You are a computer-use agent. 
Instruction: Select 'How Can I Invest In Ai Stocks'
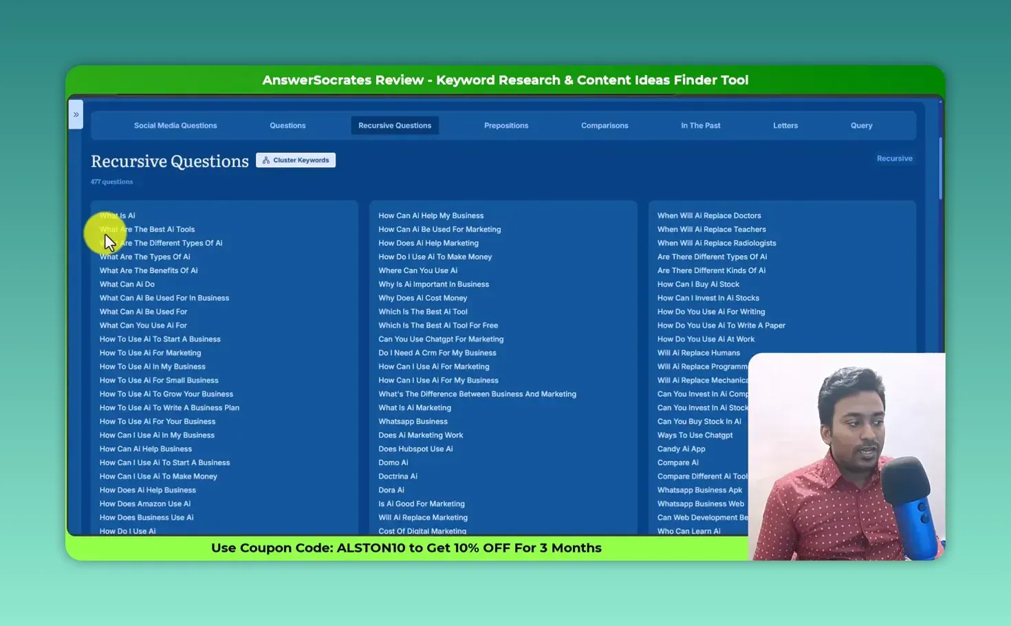point(708,299)
